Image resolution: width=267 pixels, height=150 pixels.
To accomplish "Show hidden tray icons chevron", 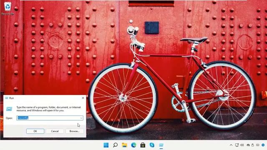I will (x=231, y=145).
